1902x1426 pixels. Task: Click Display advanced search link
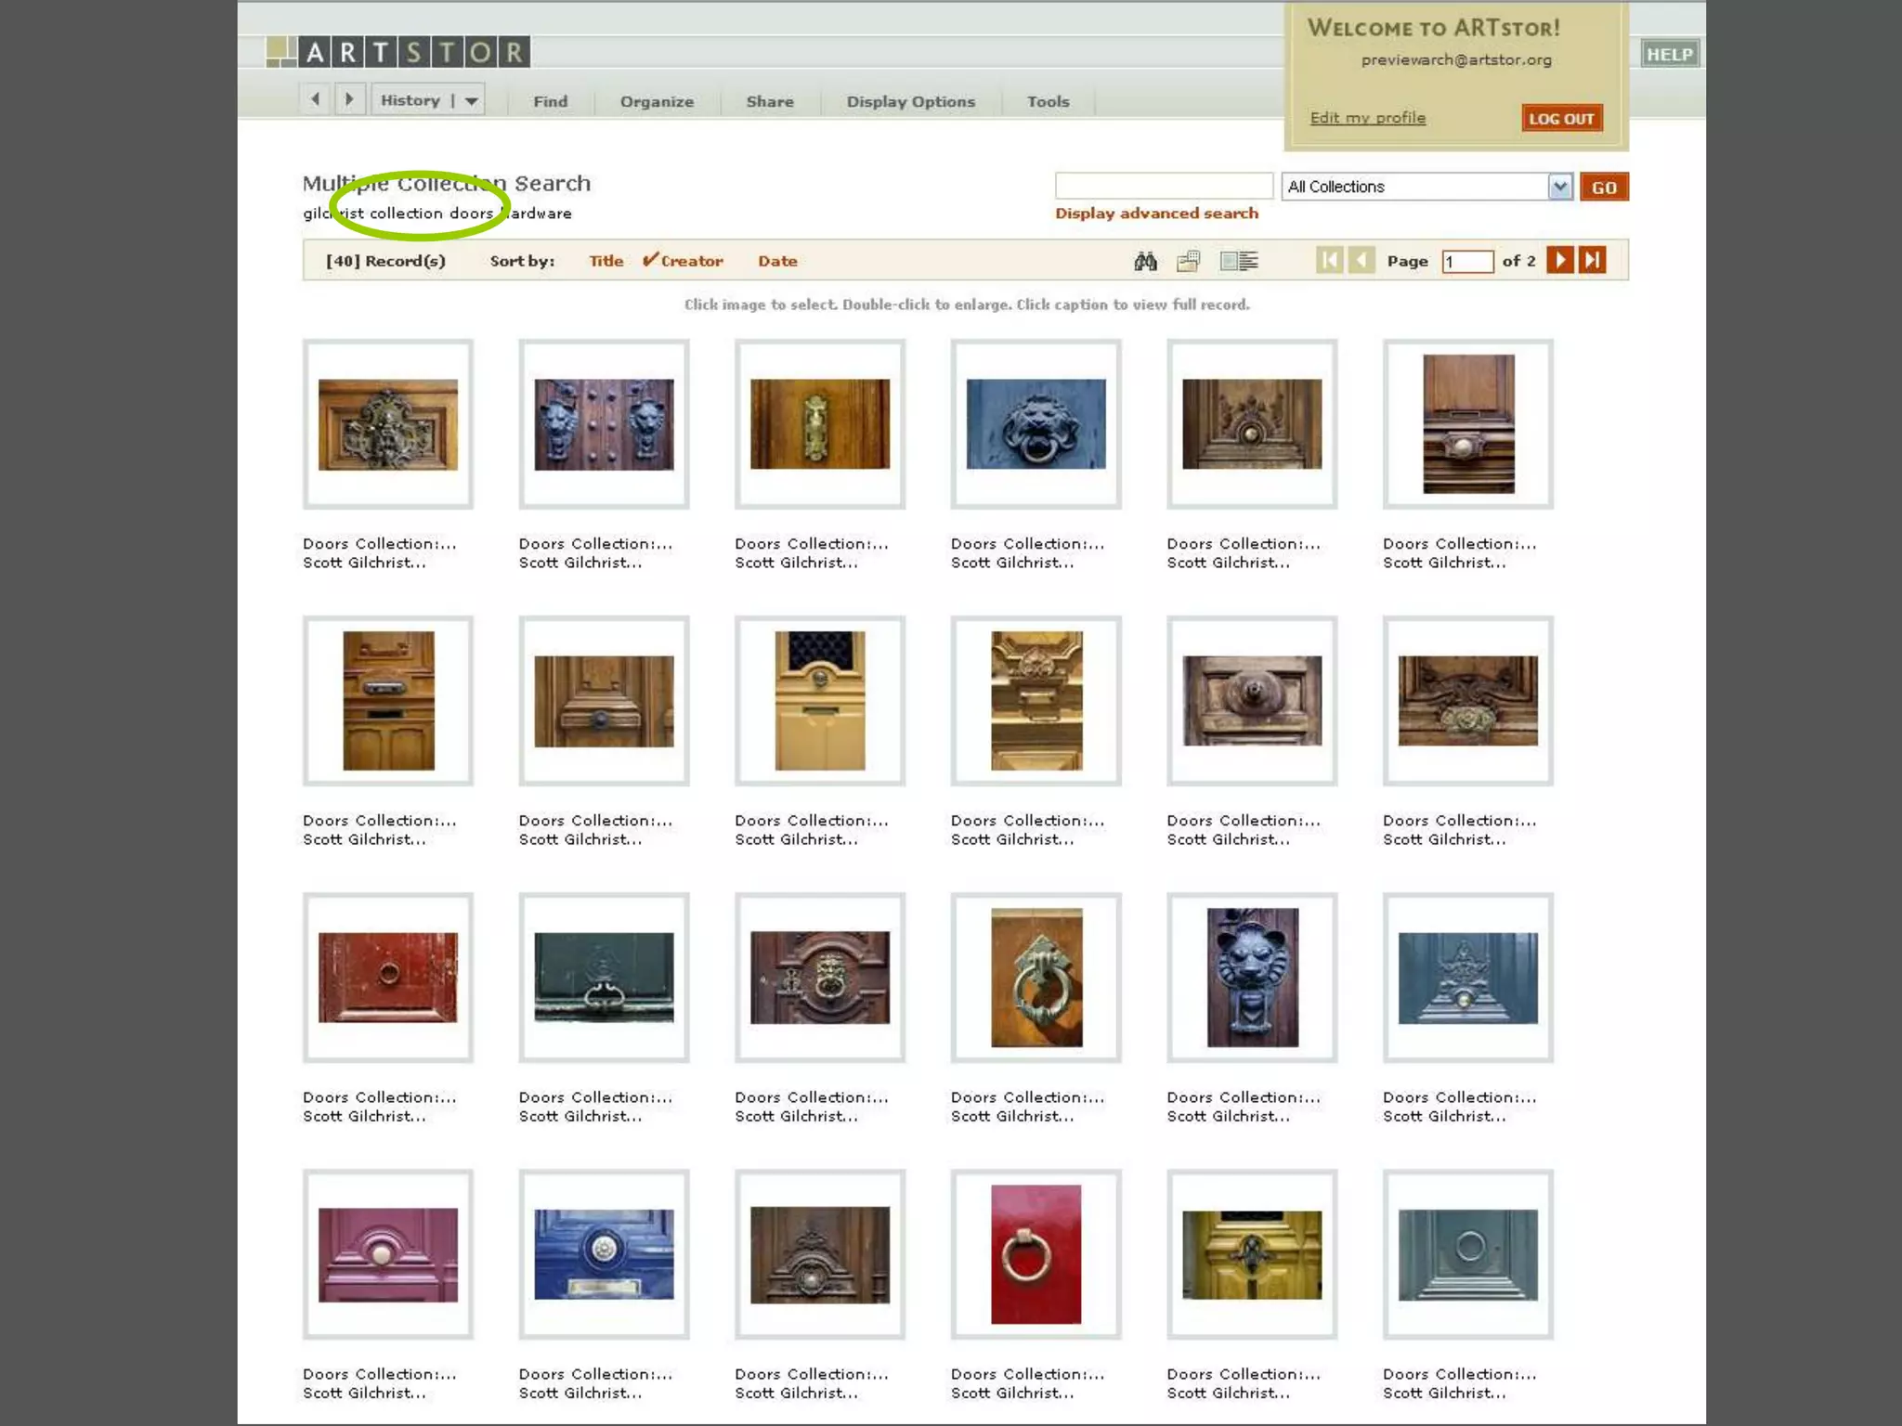pyautogui.click(x=1156, y=213)
